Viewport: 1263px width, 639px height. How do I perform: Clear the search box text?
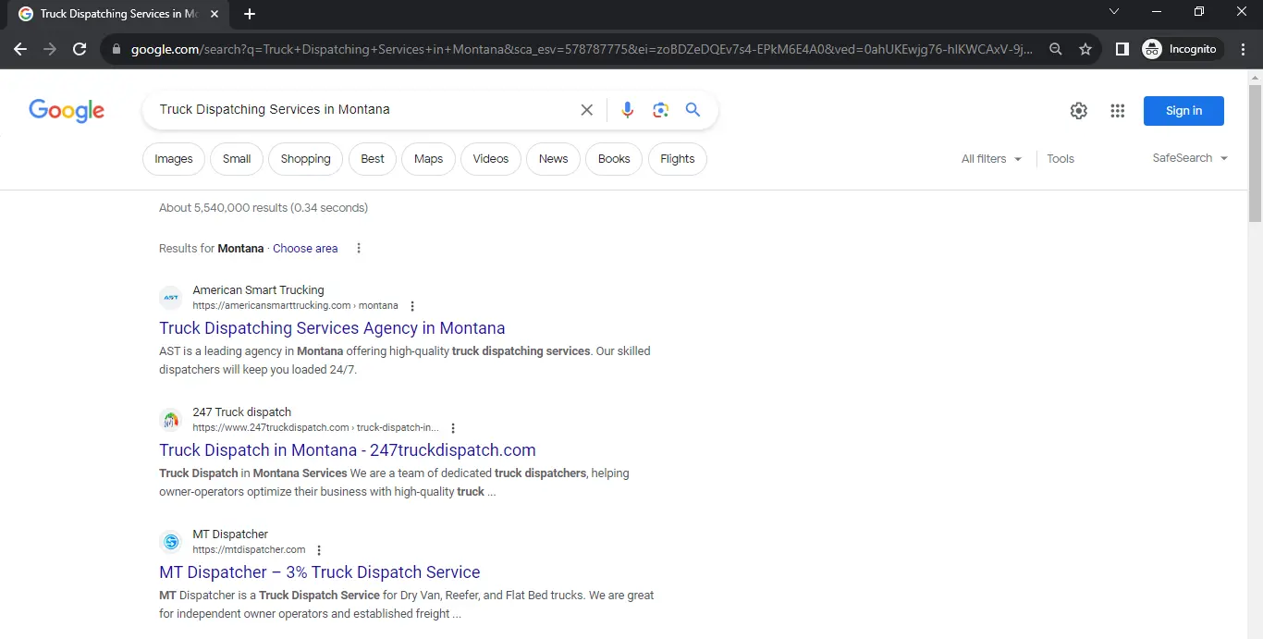click(x=586, y=110)
